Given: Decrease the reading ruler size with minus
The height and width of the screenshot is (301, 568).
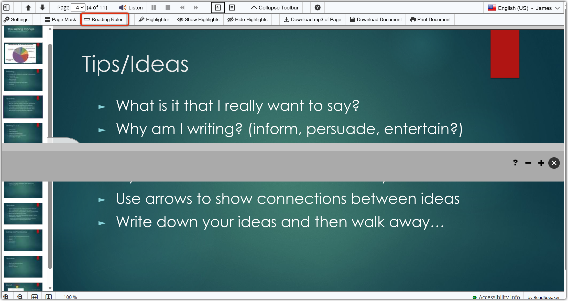Looking at the screenshot, I should pyautogui.click(x=528, y=163).
